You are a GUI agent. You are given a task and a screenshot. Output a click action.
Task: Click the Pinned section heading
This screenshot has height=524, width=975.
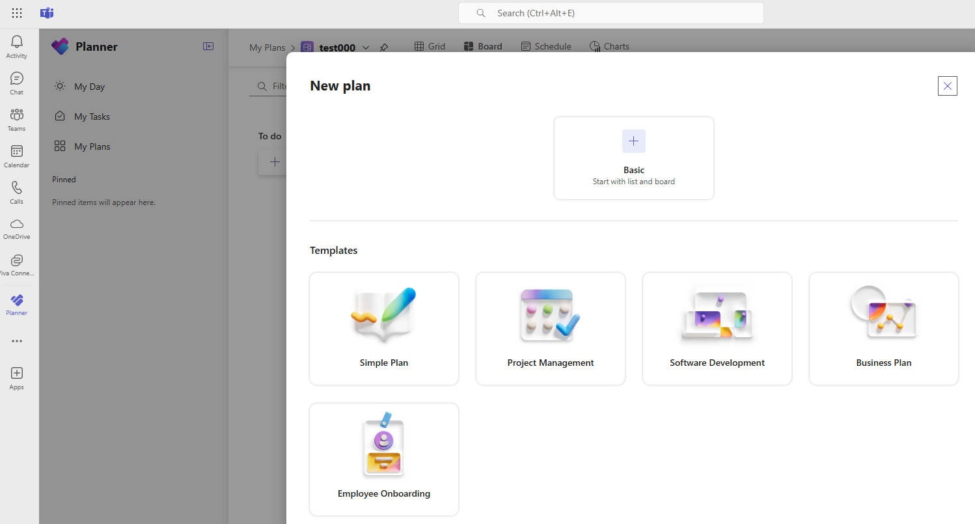pos(64,180)
